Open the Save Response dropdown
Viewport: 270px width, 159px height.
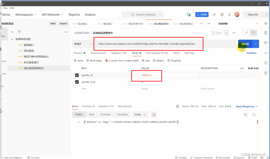click(247, 106)
